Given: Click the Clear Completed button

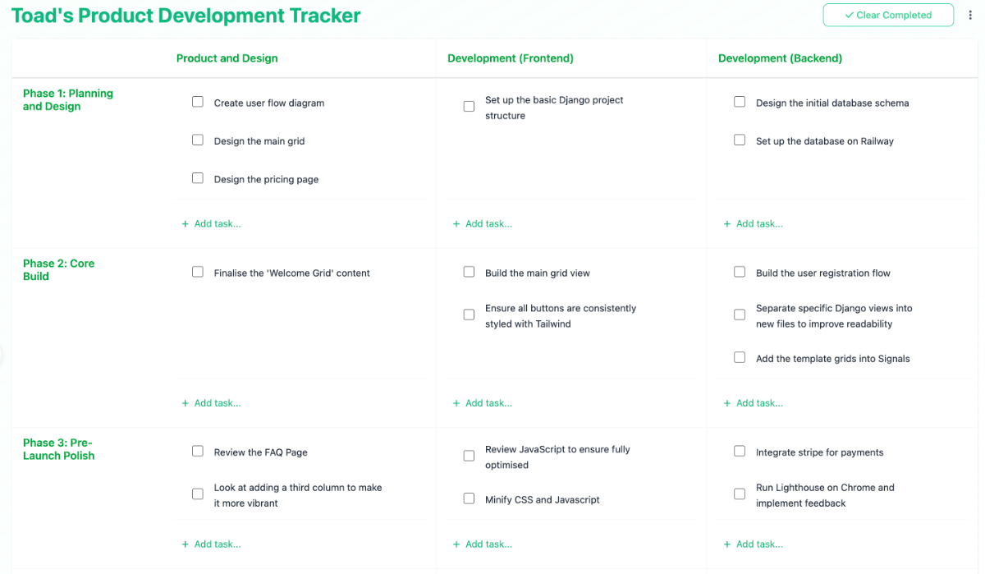Looking at the screenshot, I should pyautogui.click(x=888, y=15).
